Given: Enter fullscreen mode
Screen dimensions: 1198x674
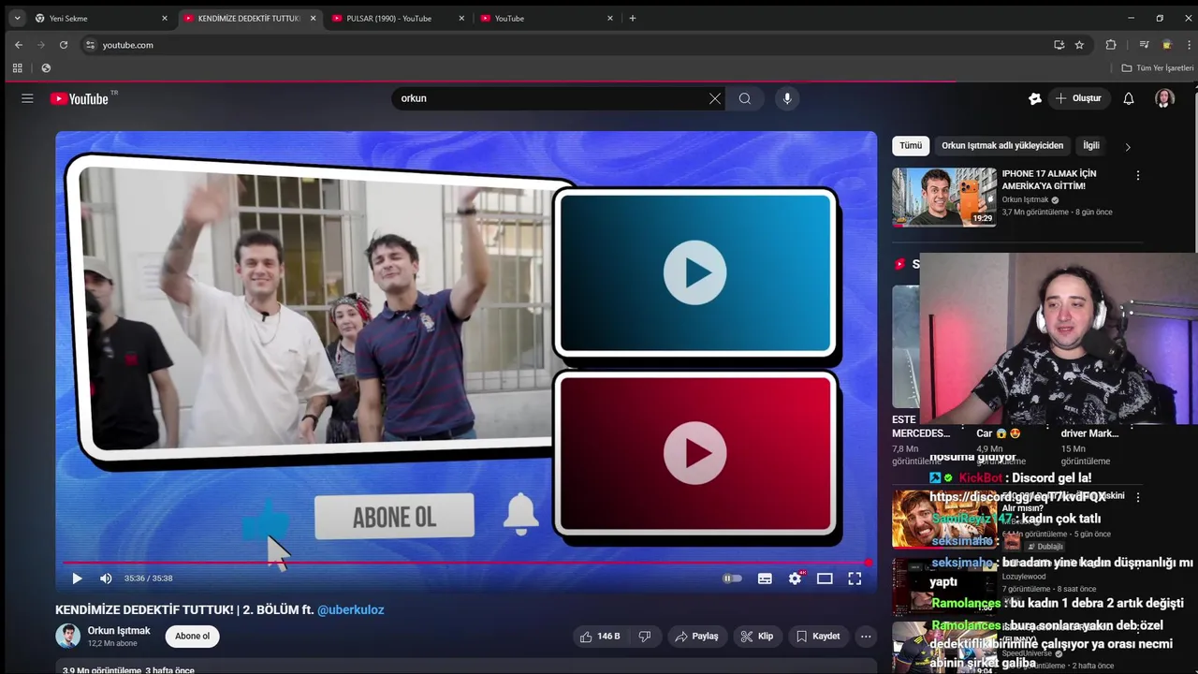Looking at the screenshot, I should pyautogui.click(x=855, y=579).
